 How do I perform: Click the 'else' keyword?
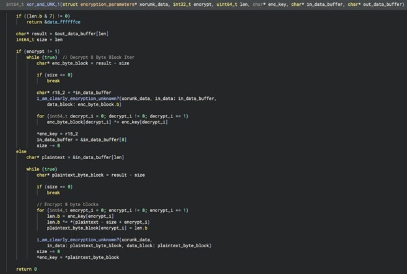[x=22, y=151]
